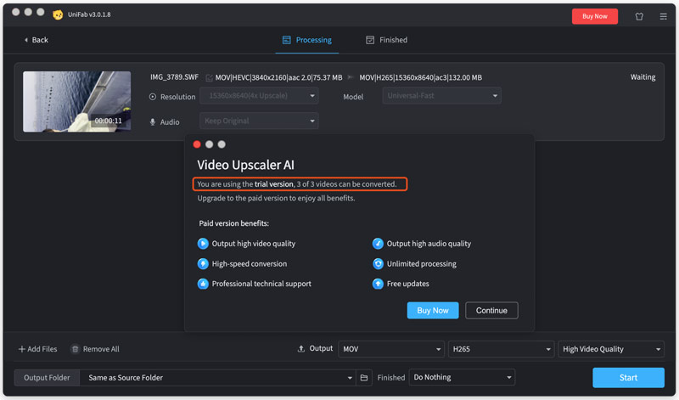Click the trash icon beside Remove All

click(76, 349)
